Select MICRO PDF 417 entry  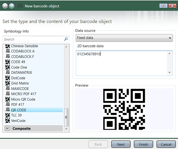pos(23,94)
